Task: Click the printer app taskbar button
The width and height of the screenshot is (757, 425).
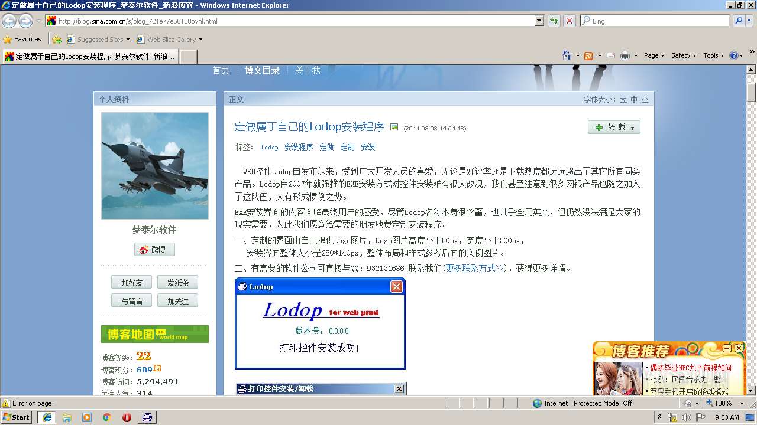Action: tap(147, 417)
